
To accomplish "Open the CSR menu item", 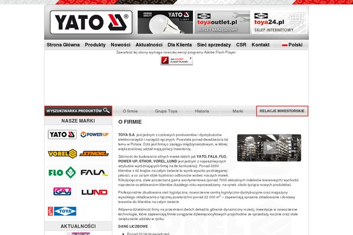I will [241, 45].
